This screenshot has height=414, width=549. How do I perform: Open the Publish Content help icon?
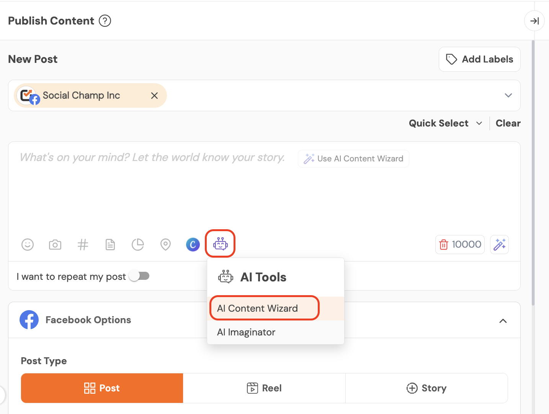[x=105, y=21]
